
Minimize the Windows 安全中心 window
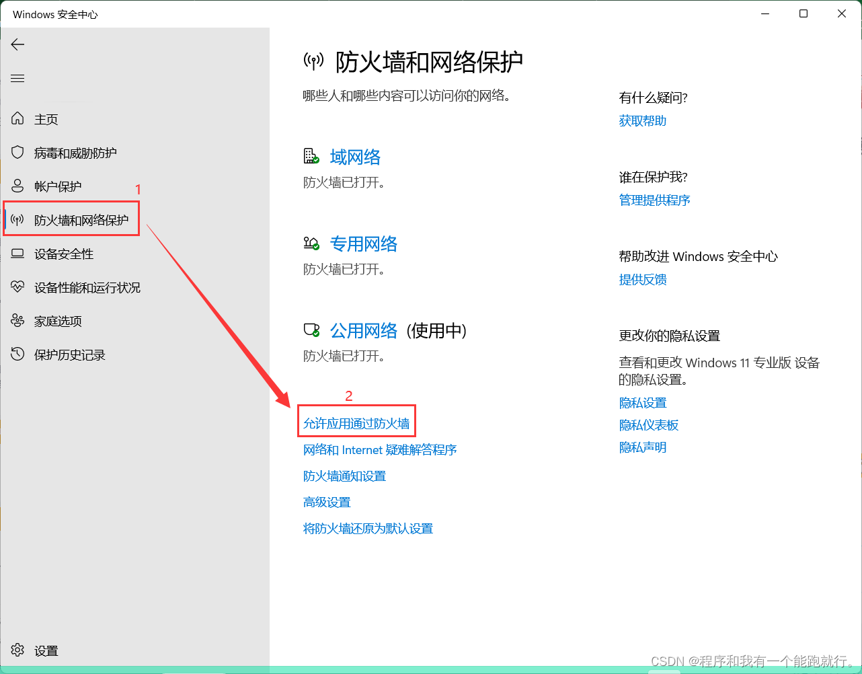pos(765,13)
